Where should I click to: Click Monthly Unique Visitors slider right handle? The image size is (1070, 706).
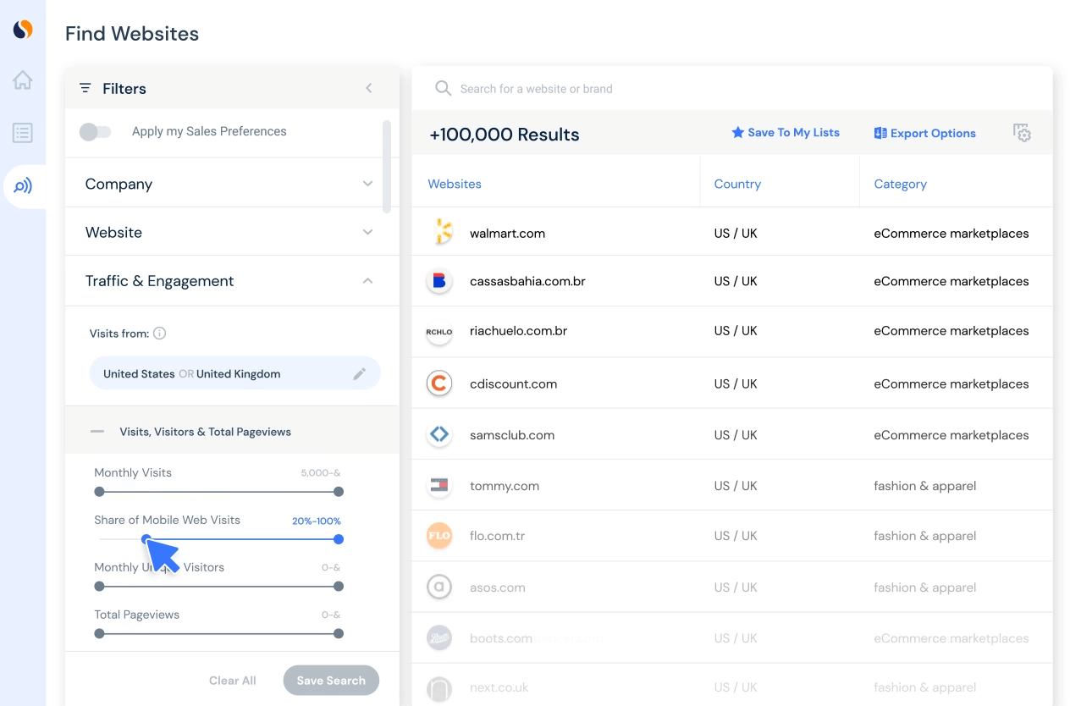pos(339,587)
